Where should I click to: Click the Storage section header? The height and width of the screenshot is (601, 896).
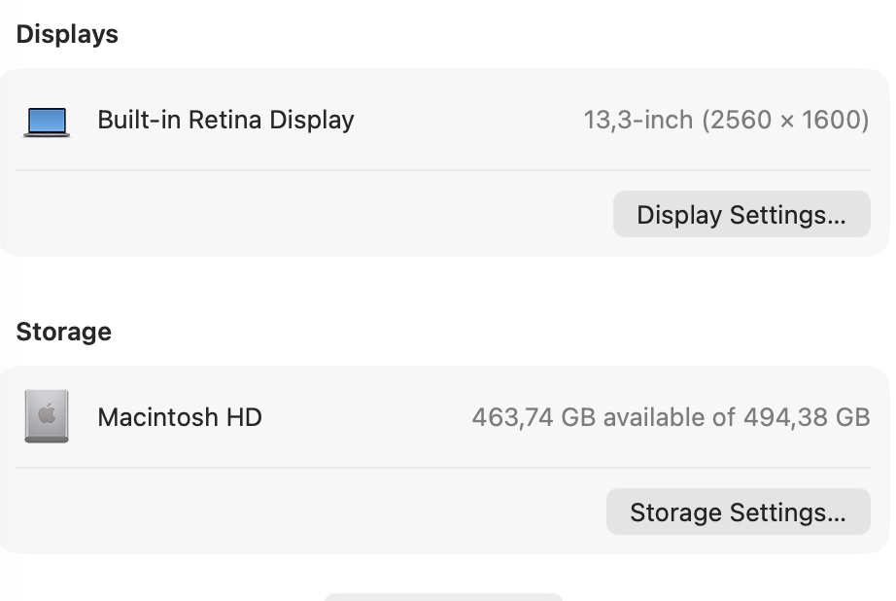[x=63, y=331]
